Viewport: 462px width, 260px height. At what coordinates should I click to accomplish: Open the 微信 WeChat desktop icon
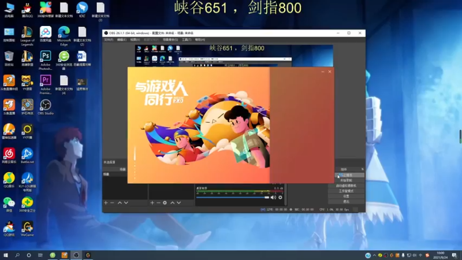[9, 205]
